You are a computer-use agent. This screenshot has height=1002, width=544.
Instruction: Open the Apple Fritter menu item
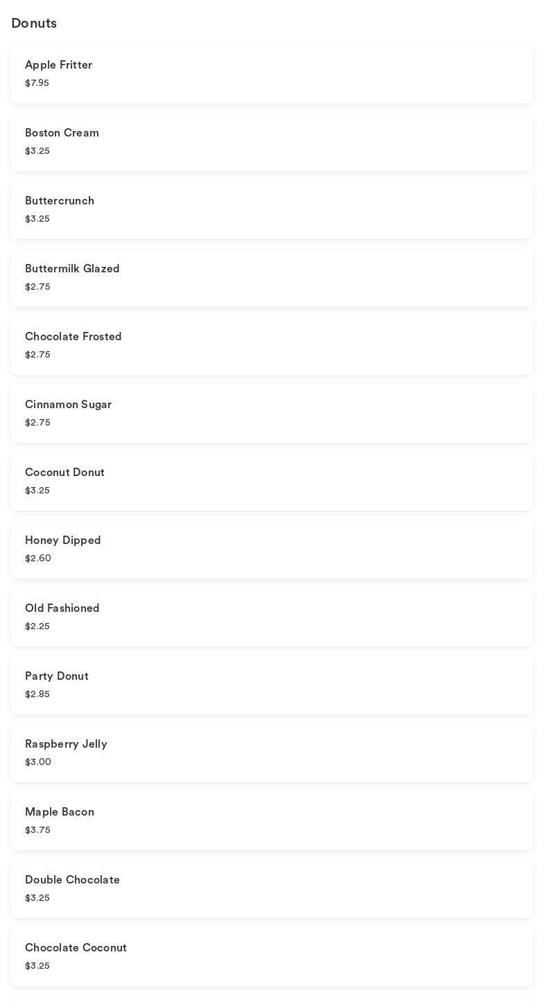click(x=272, y=74)
